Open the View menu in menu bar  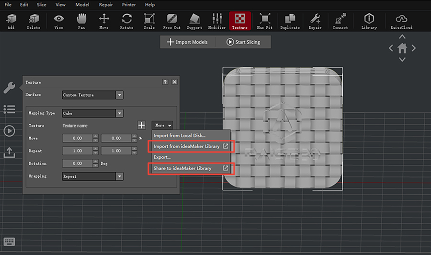click(60, 5)
